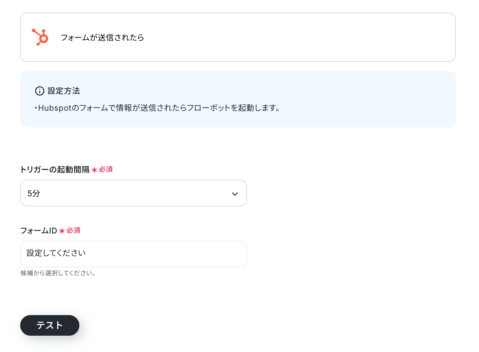Image resolution: width=479 pixels, height=352 pixels.
Task: Select the 5分 value in the interval box
Action: (x=34, y=193)
